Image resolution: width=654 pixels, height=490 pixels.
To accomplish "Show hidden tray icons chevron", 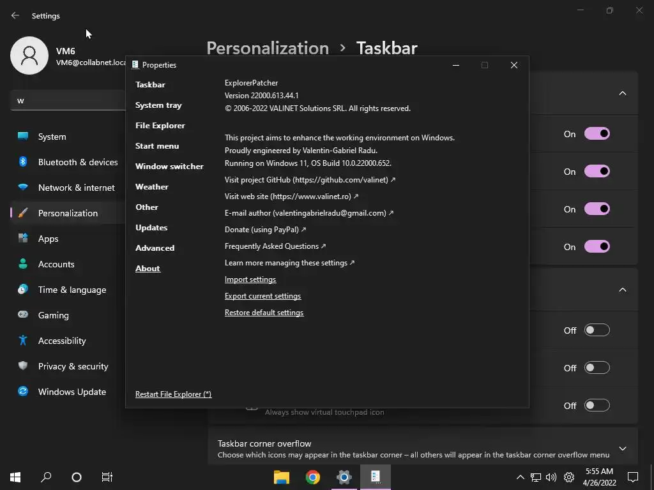I will pyautogui.click(x=520, y=477).
